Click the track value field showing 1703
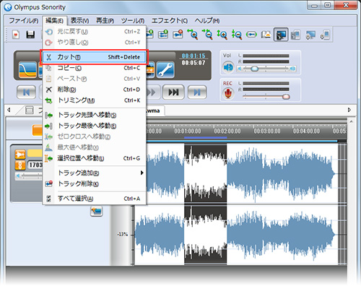Viewport: 361px width, 286px height. (x=35, y=165)
